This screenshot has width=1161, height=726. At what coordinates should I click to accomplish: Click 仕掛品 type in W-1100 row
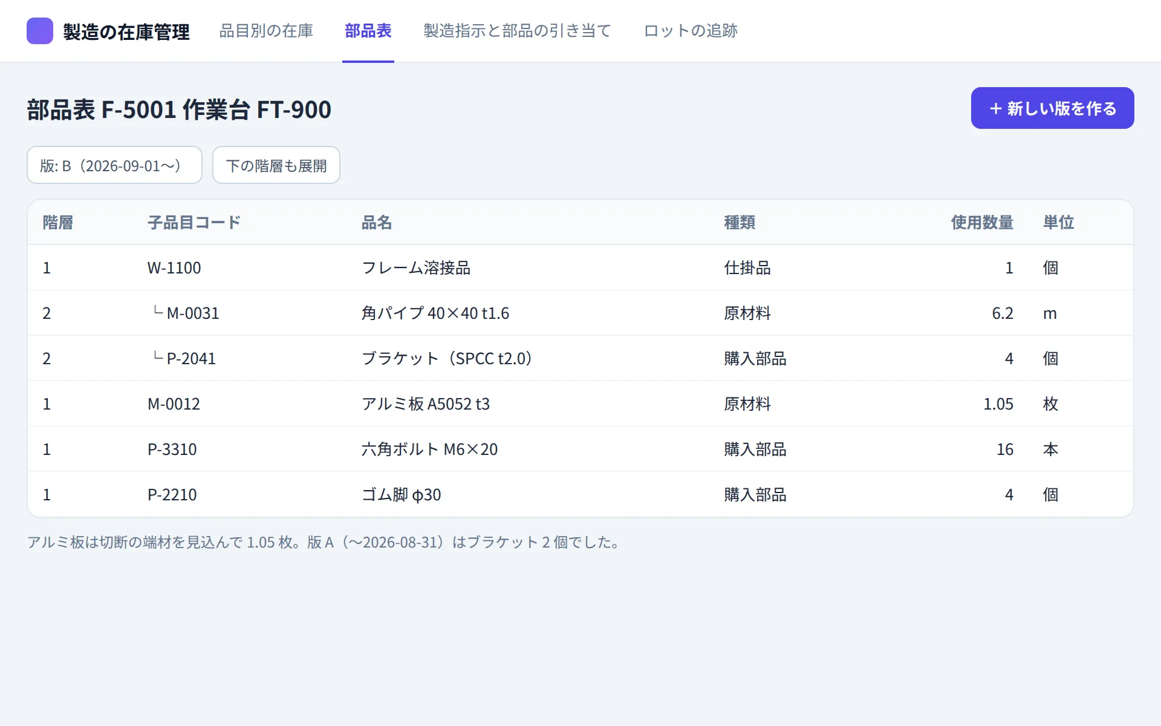(x=747, y=268)
